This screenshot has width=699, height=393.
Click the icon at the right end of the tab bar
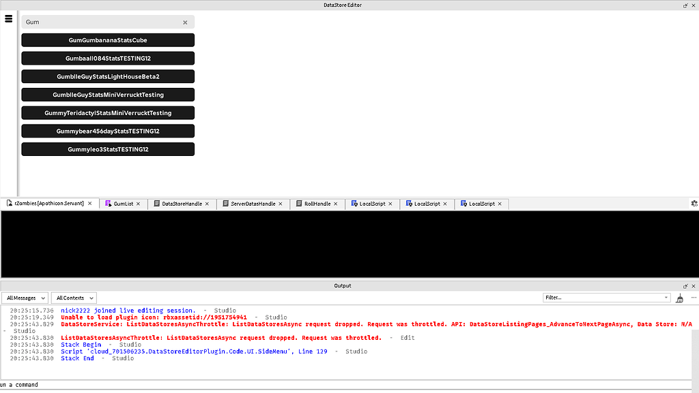pyautogui.click(x=694, y=203)
